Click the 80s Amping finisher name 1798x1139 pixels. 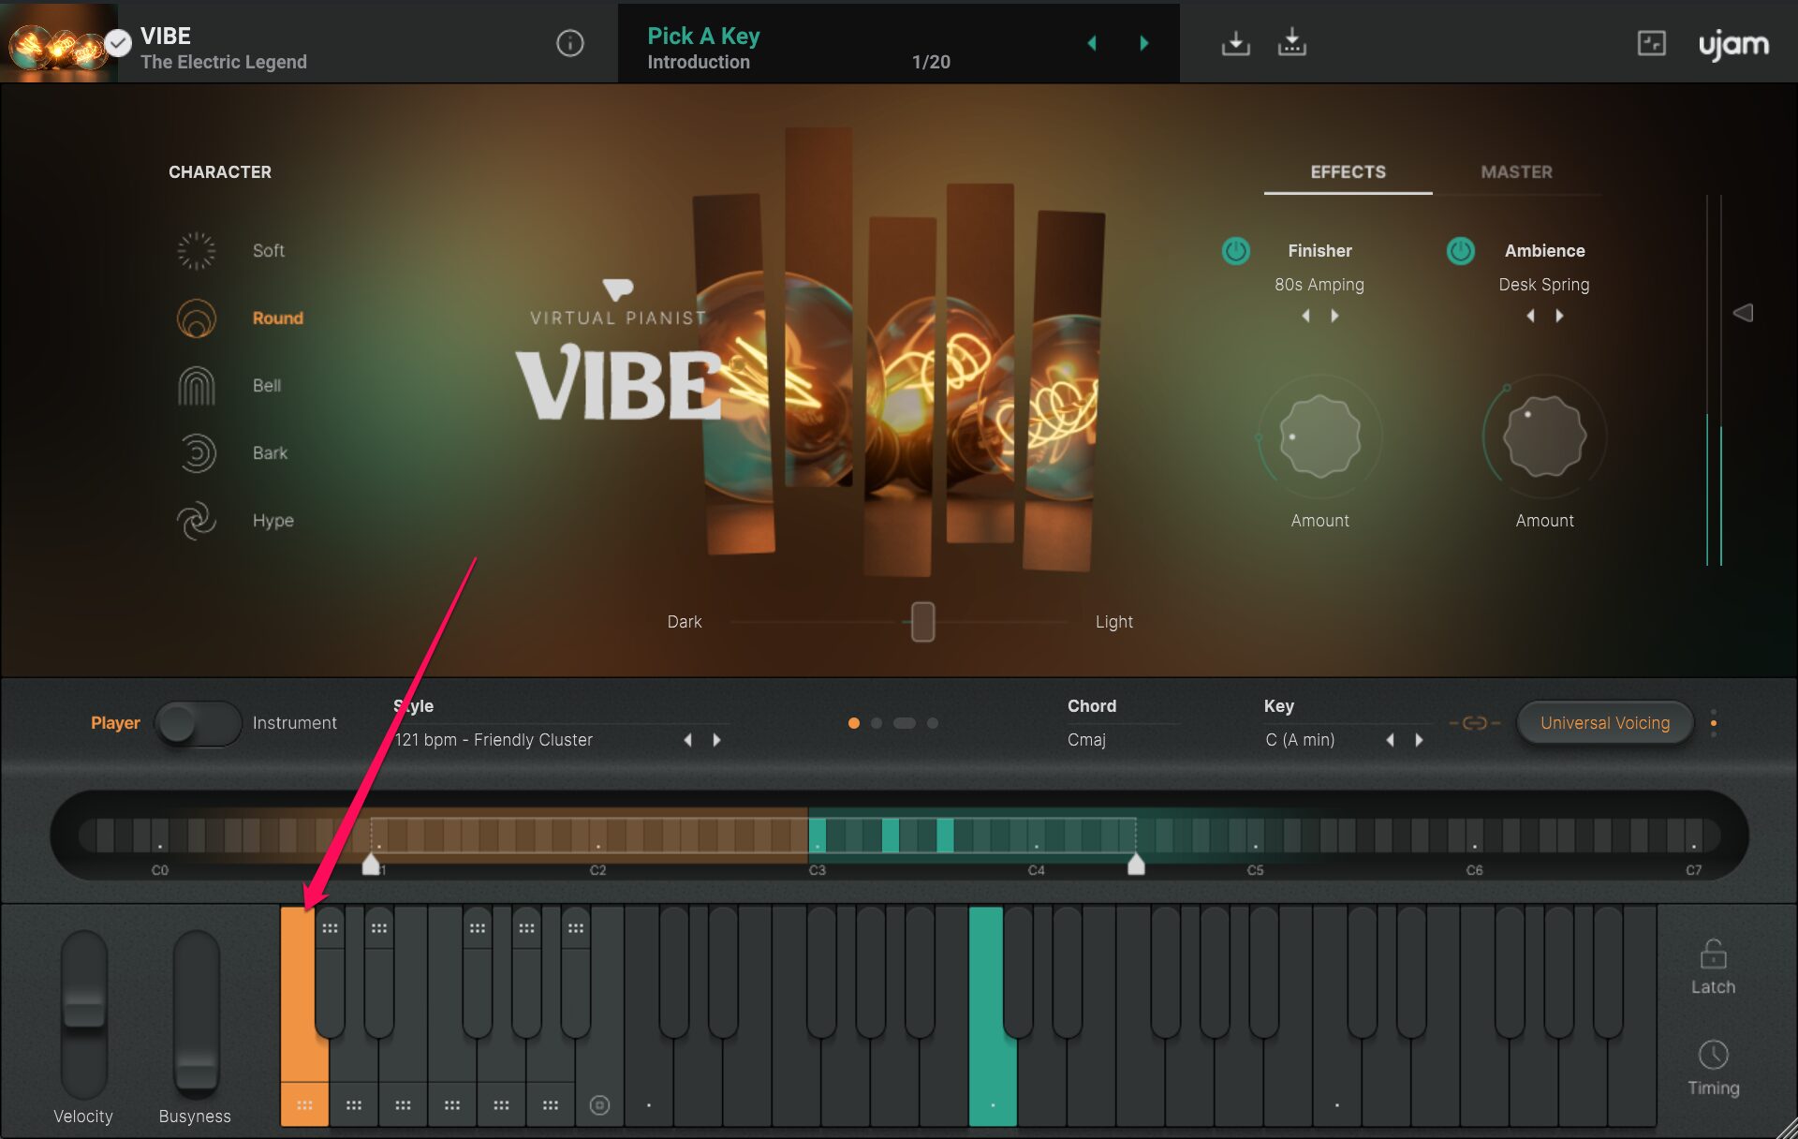coord(1319,285)
